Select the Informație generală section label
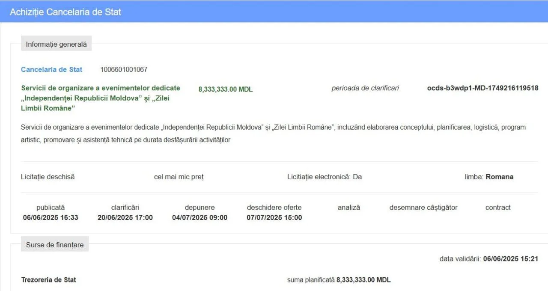 click(56, 44)
